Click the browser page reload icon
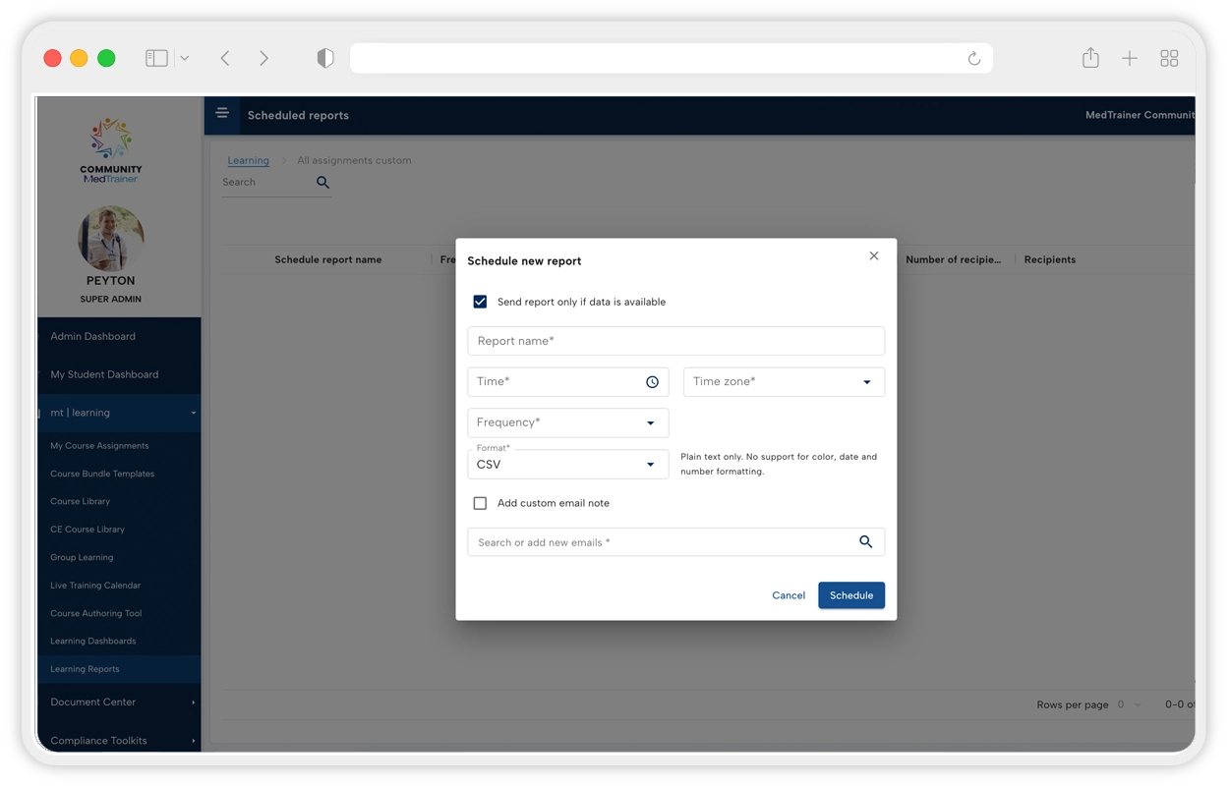 [x=973, y=59]
